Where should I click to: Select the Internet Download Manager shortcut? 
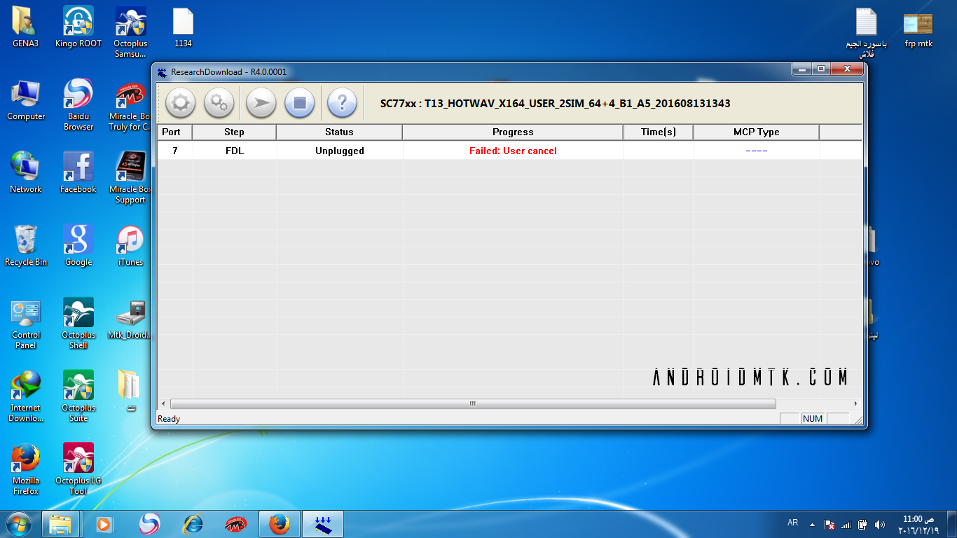26,396
